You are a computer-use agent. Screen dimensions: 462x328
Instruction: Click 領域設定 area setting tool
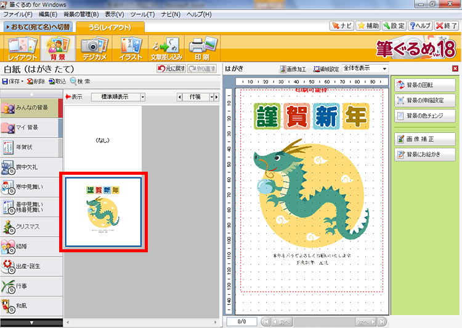(x=326, y=69)
